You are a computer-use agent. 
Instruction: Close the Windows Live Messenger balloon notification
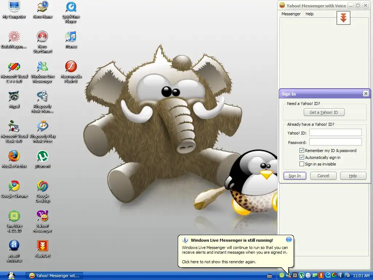click(288, 239)
